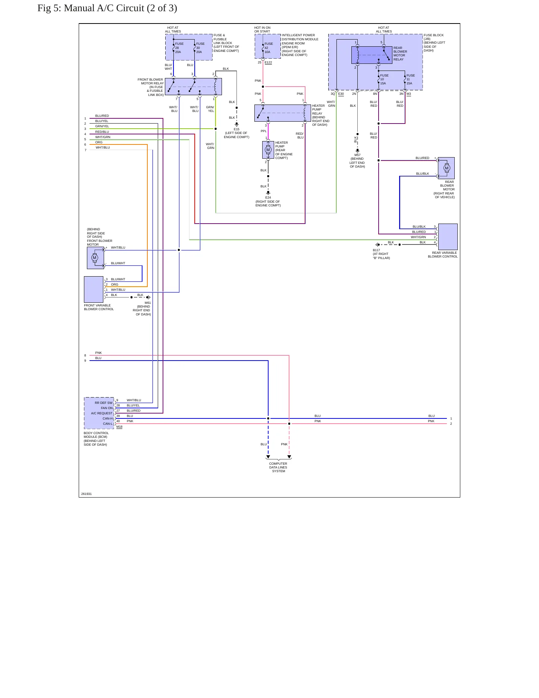Click the BLU/BLK label at rear blower motor
Screen dimensions: 539x698
[423, 174]
